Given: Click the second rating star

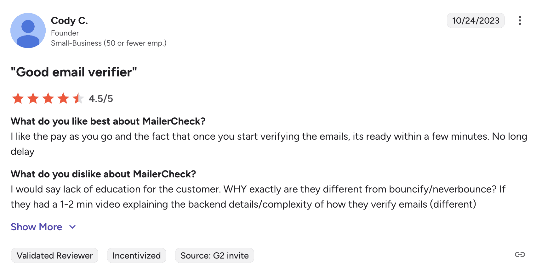Looking at the screenshot, I should pos(33,98).
